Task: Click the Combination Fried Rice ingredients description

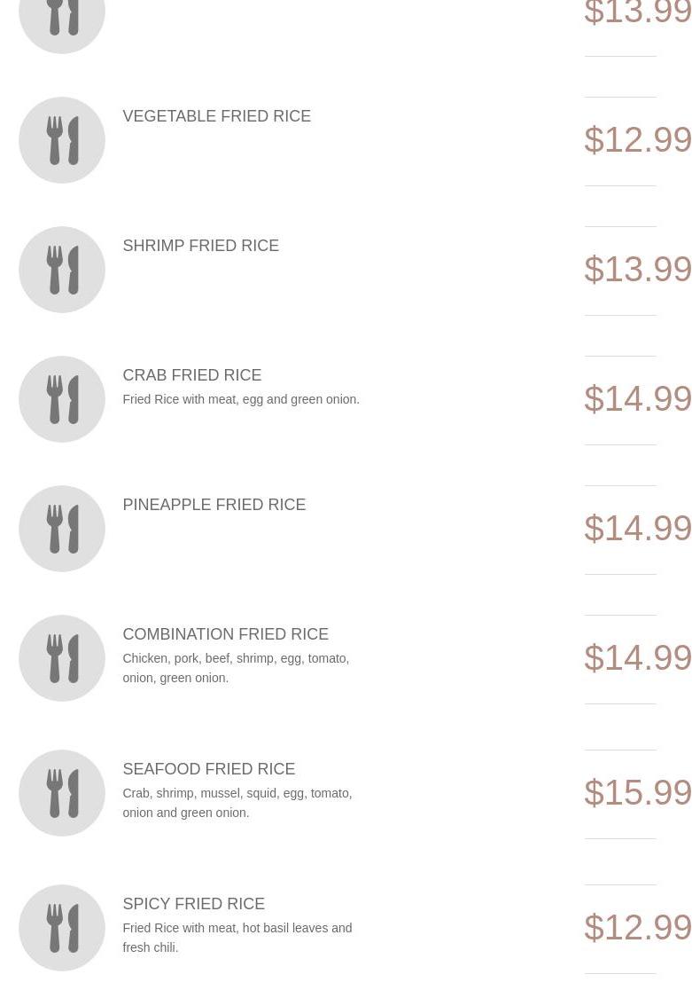Action: coord(236,668)
